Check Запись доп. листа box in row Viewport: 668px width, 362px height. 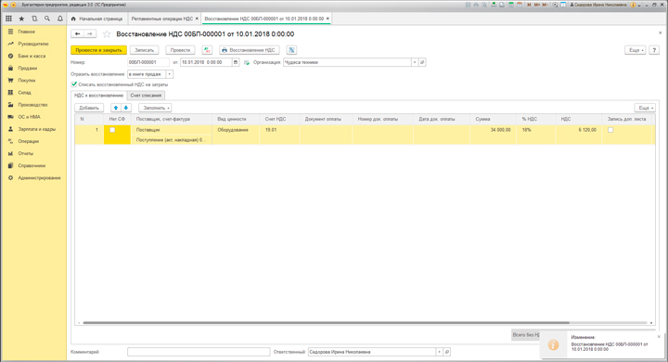610,130
